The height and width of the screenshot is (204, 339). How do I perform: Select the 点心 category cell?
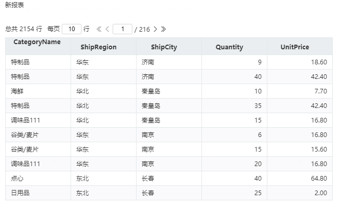38,179
